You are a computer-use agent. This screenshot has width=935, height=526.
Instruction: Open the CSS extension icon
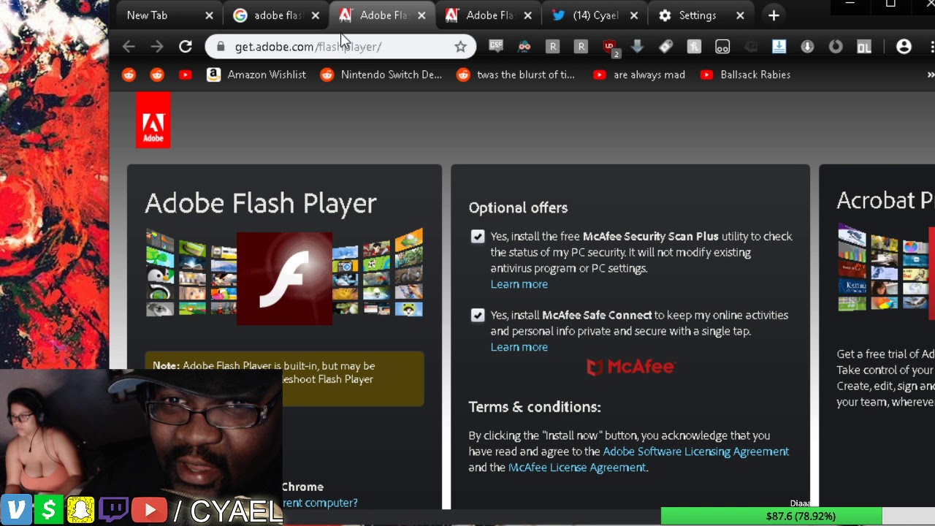(496, 47)
